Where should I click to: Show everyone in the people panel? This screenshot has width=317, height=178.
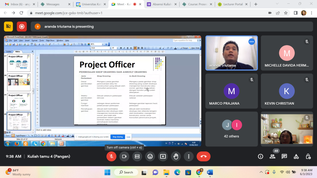tap(272, 156)
